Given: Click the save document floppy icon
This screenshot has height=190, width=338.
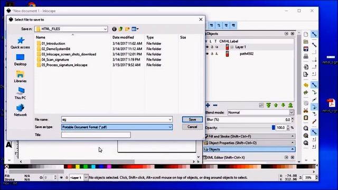Looking at the screenshot, I should pos(306,49).
